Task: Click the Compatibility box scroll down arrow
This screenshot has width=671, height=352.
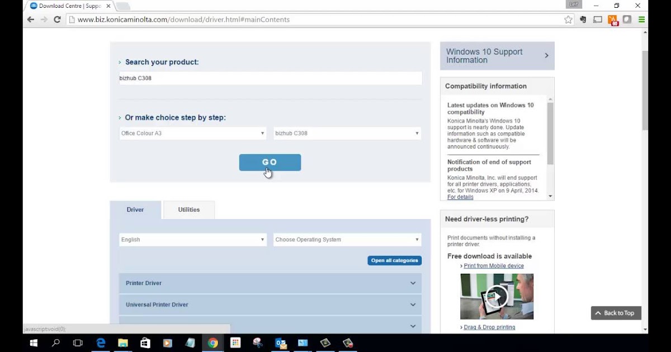Action: pos(550,196)
